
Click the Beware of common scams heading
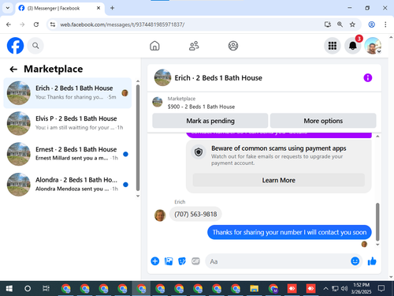[x=279, y=148]
